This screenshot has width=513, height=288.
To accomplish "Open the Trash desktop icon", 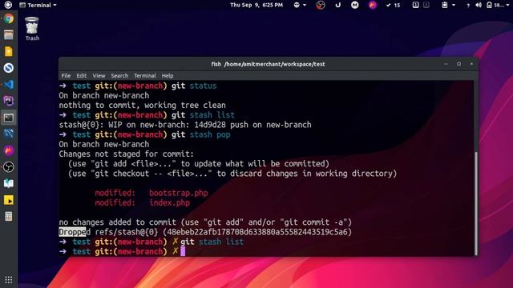I will 32,29.
